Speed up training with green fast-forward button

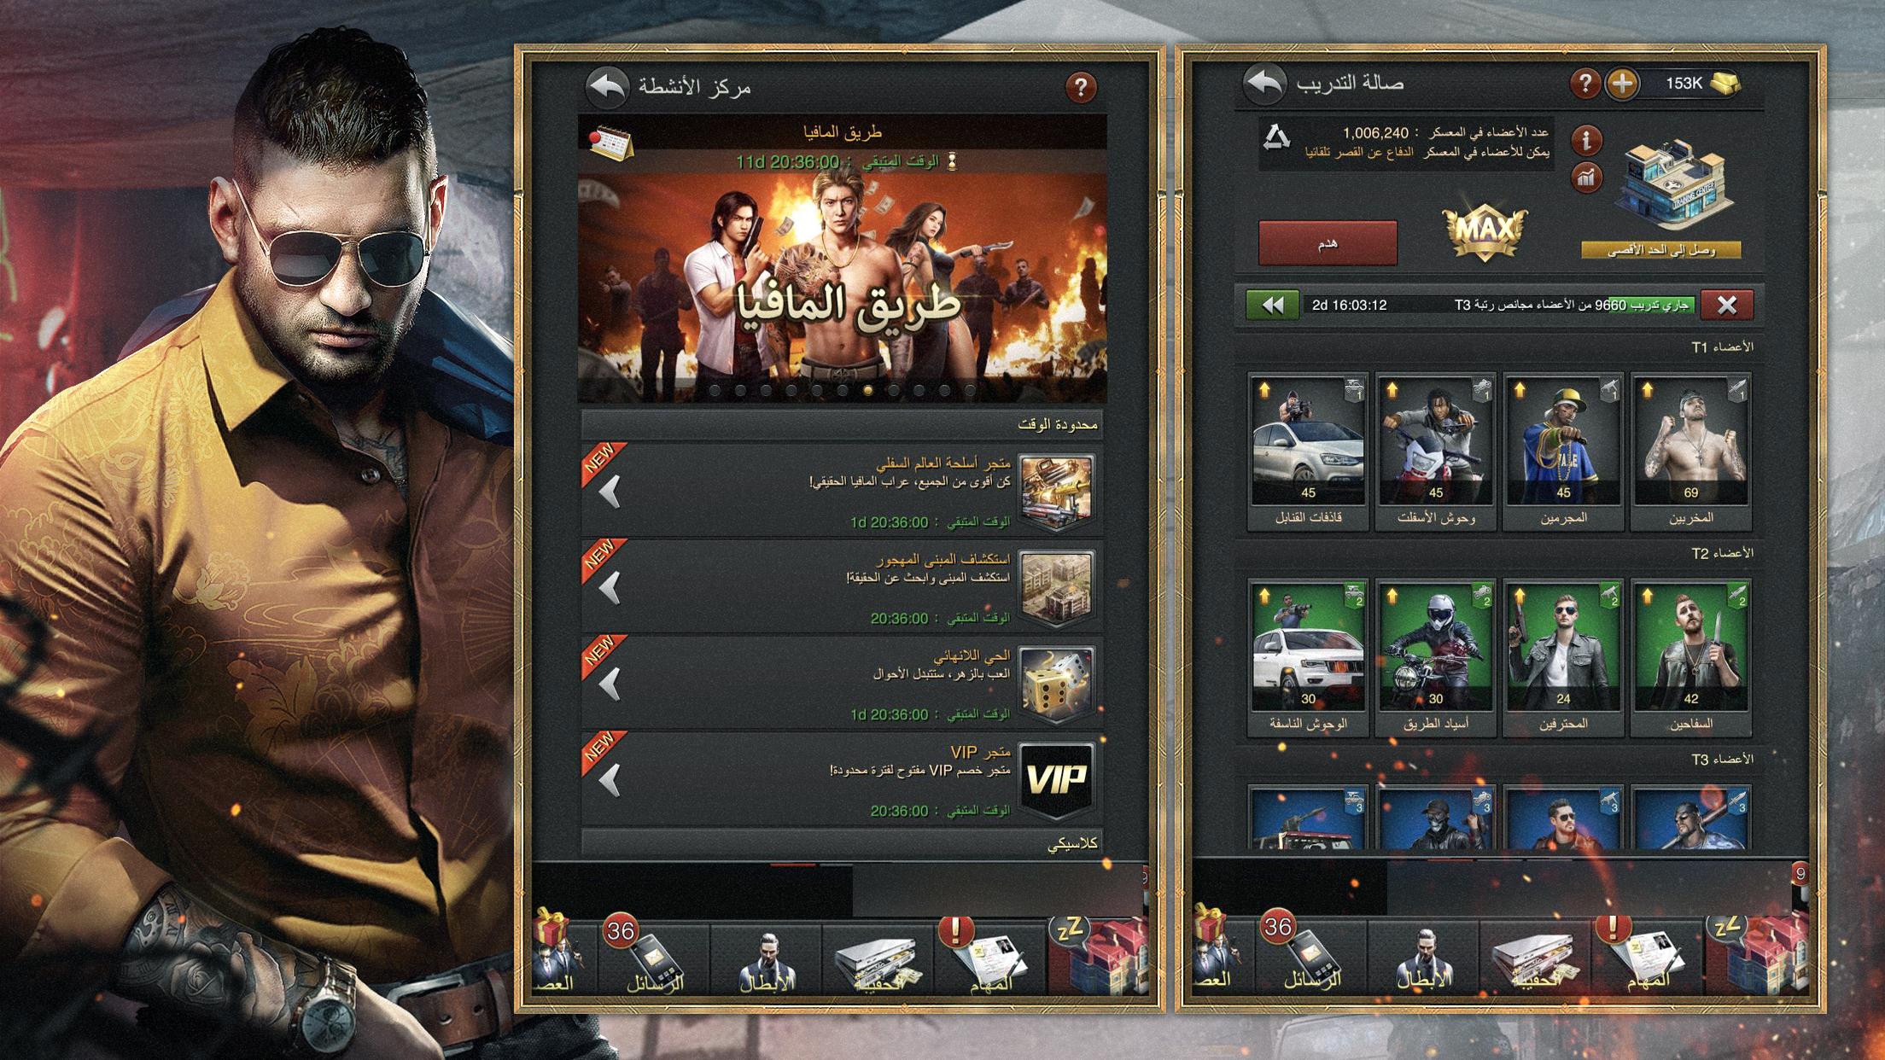[1272, 305]
